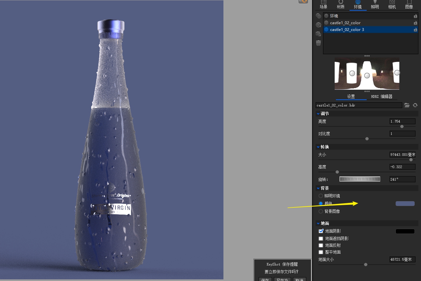
Task: Open the 材质 (Material) panel icon
Action: 340,5
